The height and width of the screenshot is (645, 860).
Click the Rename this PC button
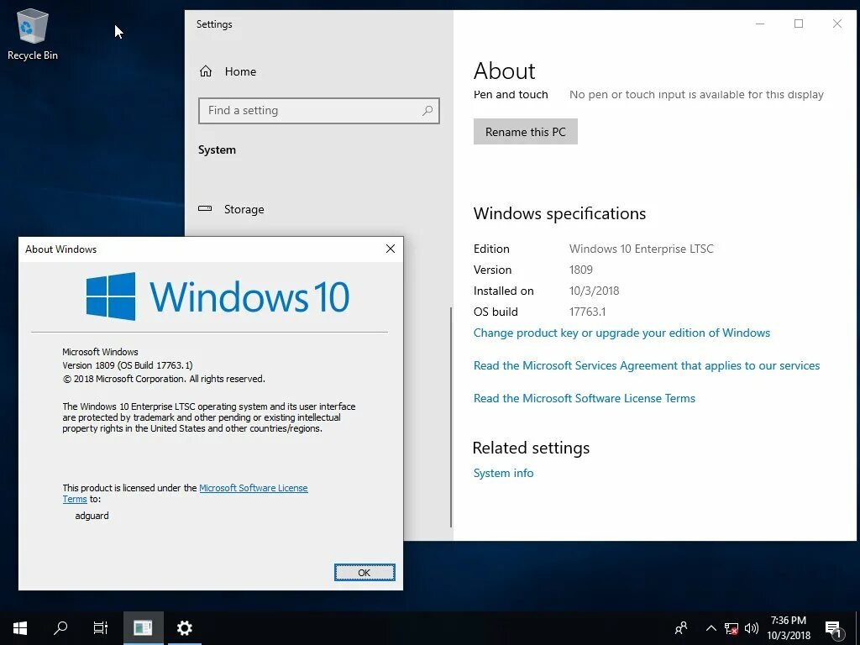click(x=526, y=132)
